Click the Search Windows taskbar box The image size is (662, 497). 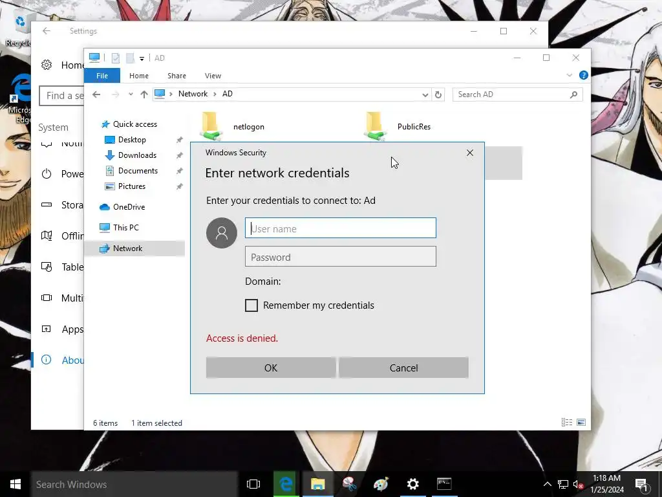point(134,484)
